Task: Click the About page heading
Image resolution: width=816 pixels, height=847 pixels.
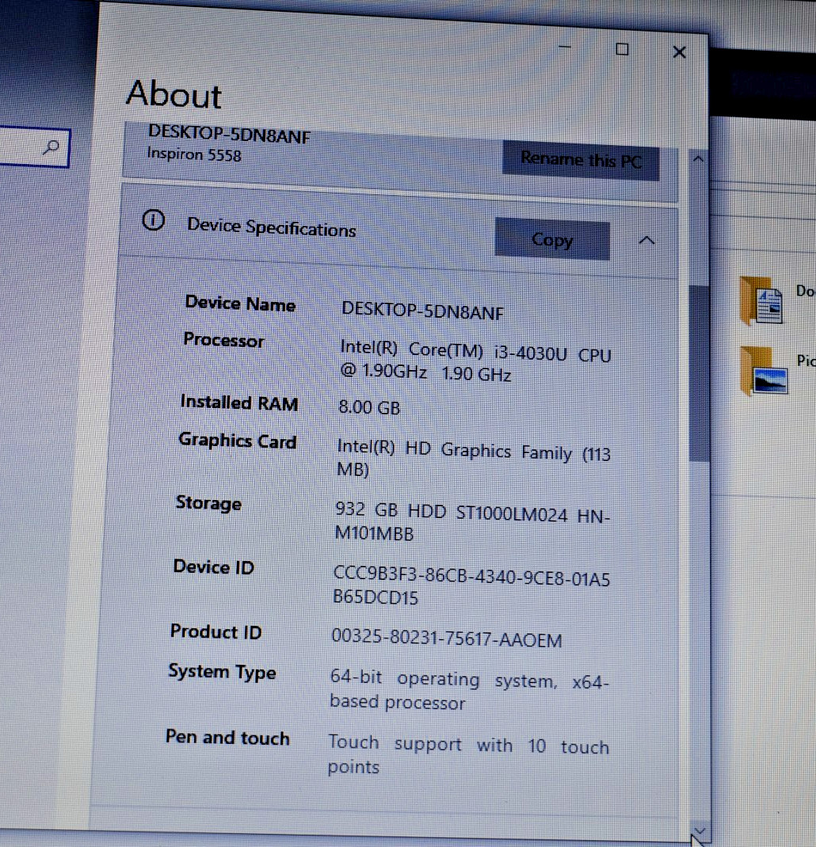Action: (173, 94)
